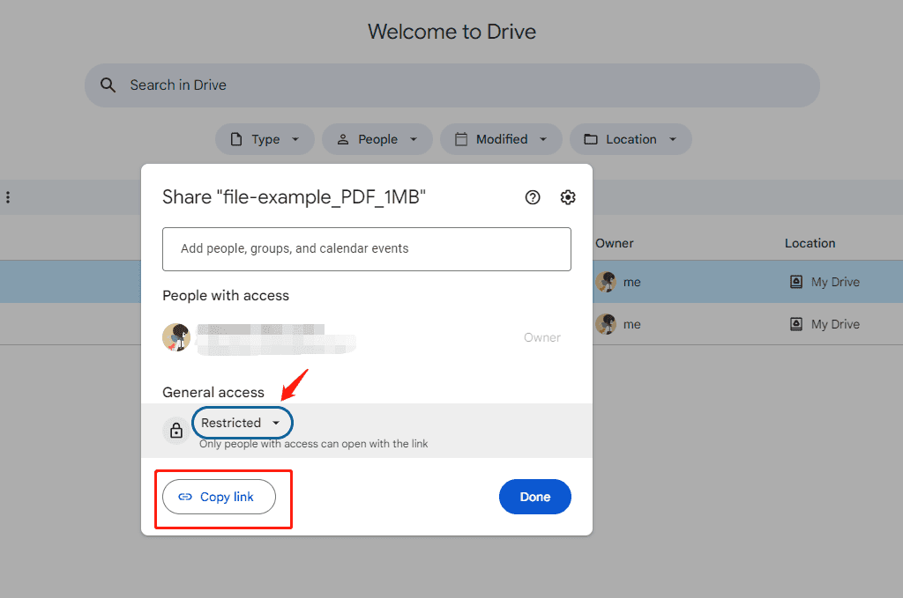Click the search magnifier icon
This screenshot has width=903, height=598.
coord(108,85)
